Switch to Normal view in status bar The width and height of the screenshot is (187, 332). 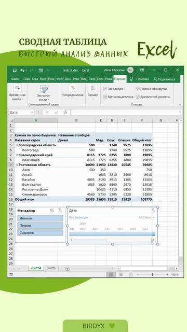(111, 274)
